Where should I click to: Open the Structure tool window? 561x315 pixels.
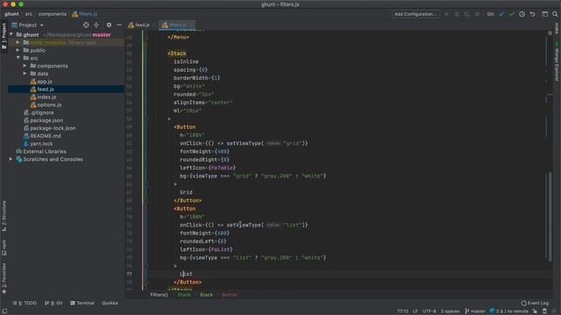4,216
